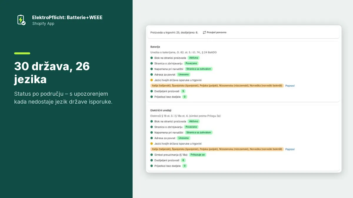
Task: Click the Dodijeljeni proizvodi count 6 badge
Action: (183, 160)
